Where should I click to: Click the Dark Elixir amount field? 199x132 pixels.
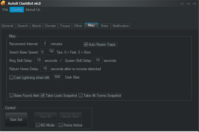click(x=57, y=77)
